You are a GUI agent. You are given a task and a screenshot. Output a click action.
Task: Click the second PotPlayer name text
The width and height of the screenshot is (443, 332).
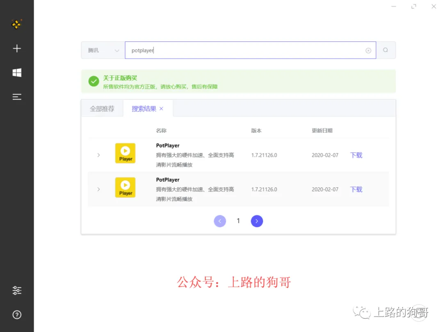coord(167,180)
